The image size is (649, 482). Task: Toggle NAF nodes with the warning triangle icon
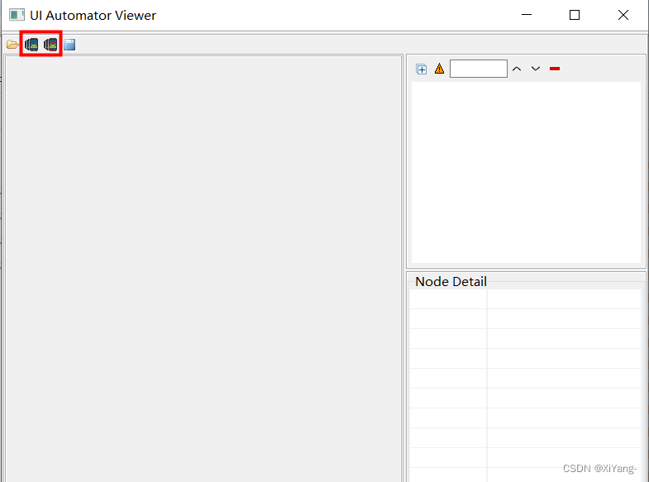pos(439,69)
